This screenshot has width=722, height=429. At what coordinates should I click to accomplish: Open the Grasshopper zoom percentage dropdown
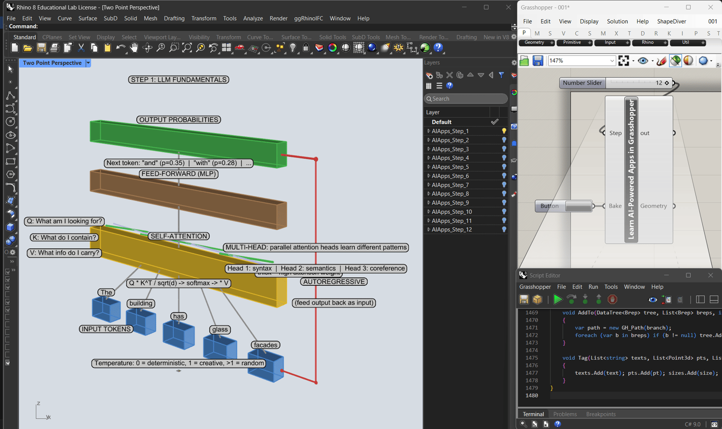pyautogui.click(x=612, y=61)
